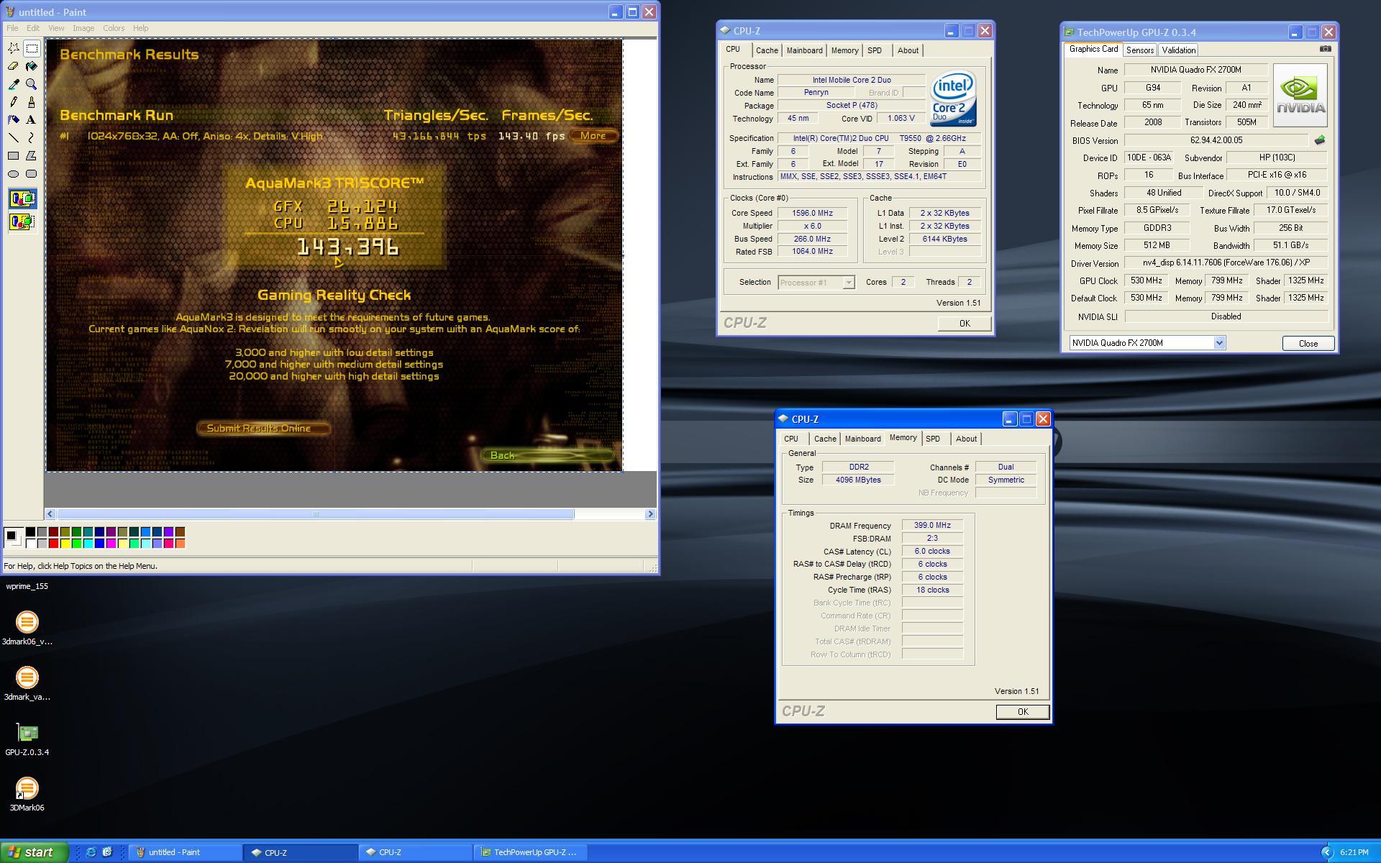
Task: Click the NVIDIA logo in GPU-Z
Action: coord(1300,96)
